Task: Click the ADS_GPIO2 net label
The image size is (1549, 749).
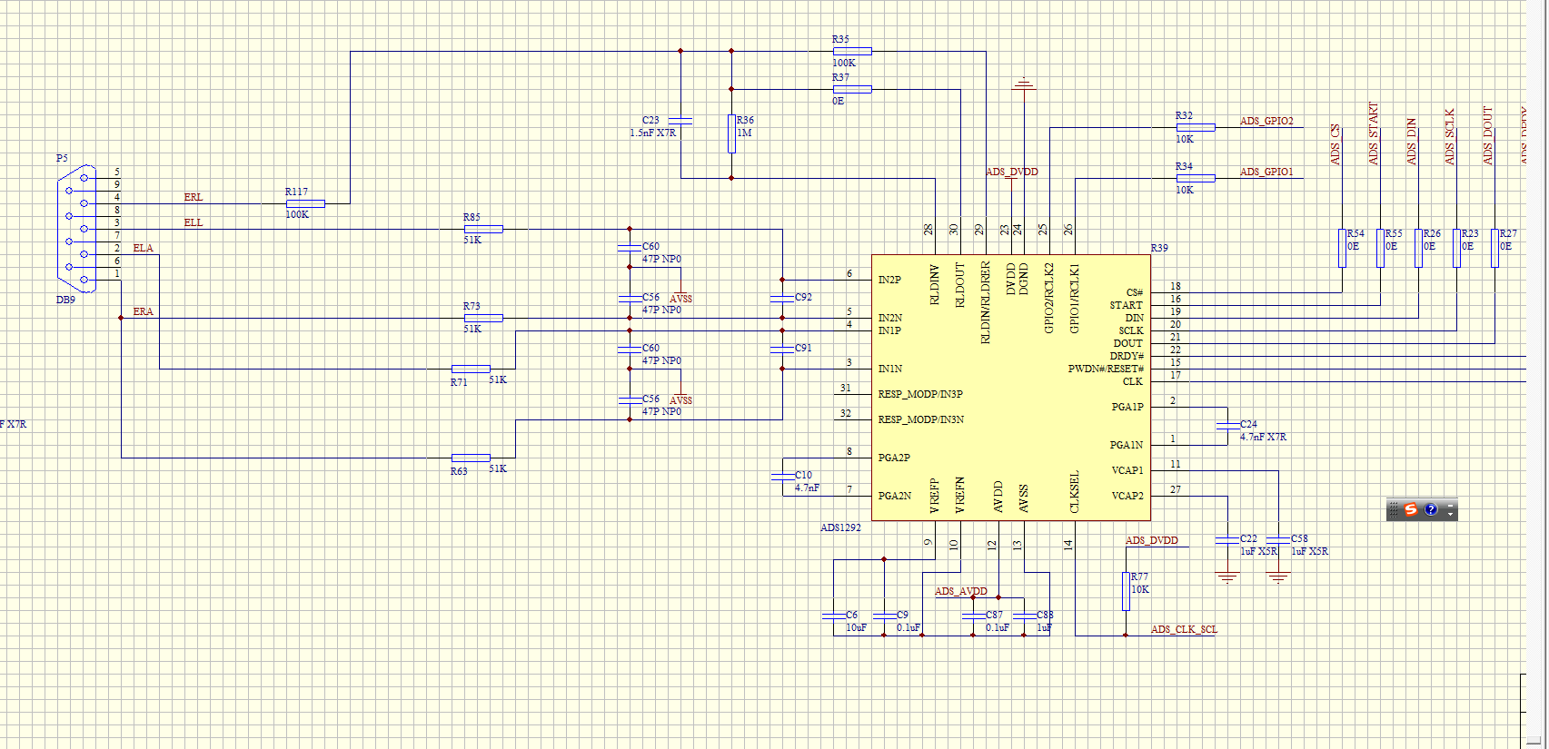Action: (x=1266, y=121)
